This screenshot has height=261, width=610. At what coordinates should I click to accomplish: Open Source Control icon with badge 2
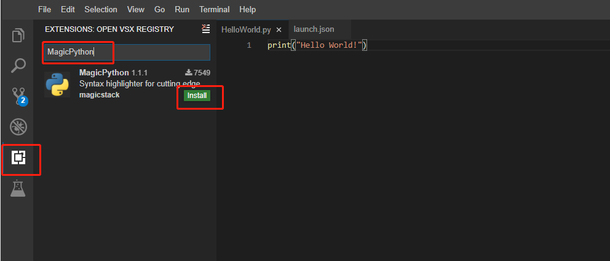click(x=20, y=96)
